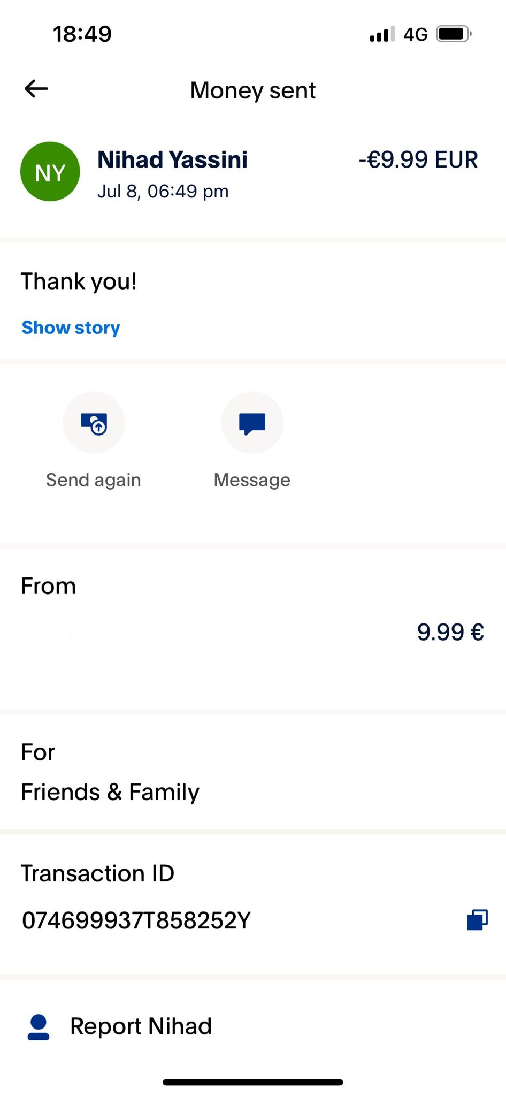Tap the Money sent title
This screenshot has height=1096, width=506.
click(x=253, y=90)
